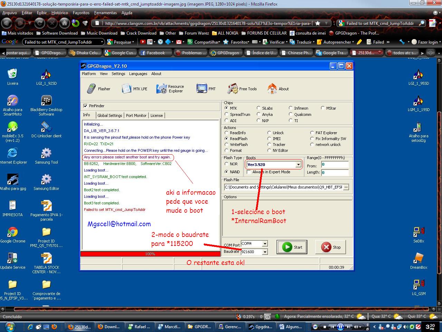This screenshot has height=332, width=442.
Task: Select the Atalho para setool2g icon
Action: point(419,132)
